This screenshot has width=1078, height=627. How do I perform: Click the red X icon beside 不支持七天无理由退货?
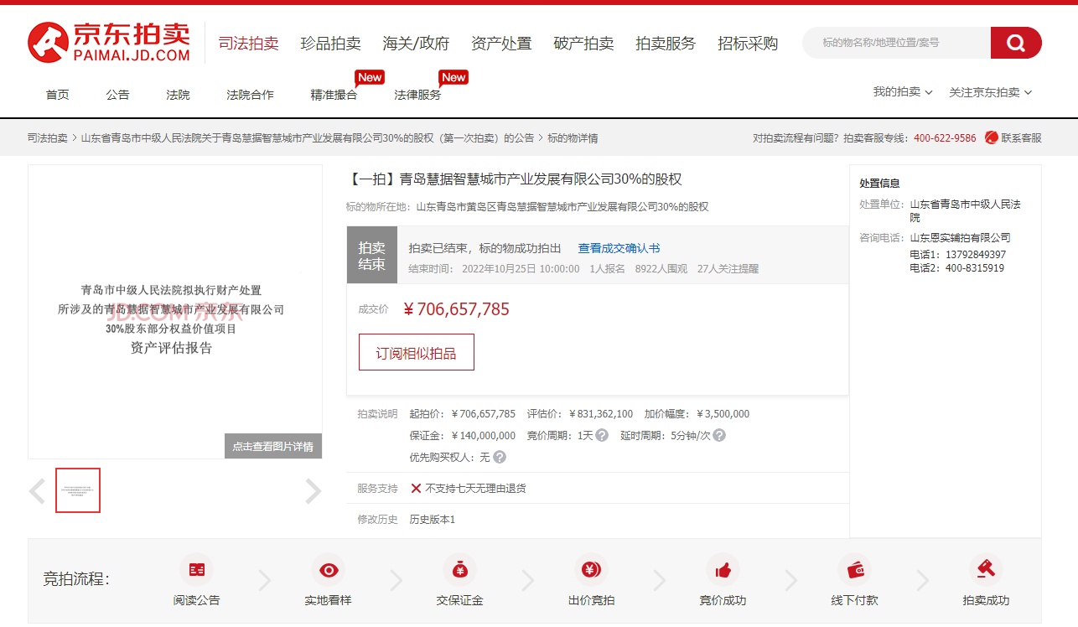coord(416,488)
